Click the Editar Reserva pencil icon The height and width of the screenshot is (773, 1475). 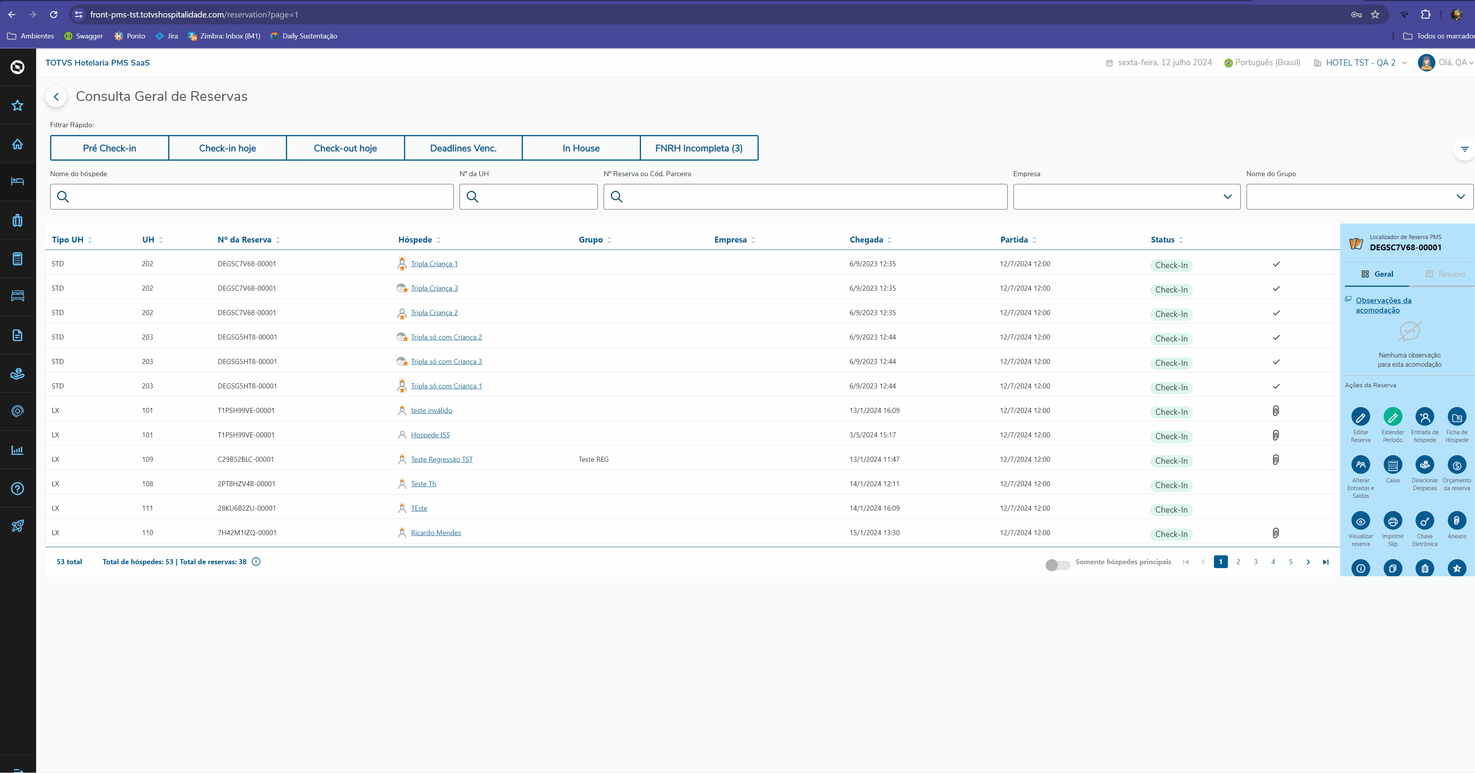[1360, 417]
